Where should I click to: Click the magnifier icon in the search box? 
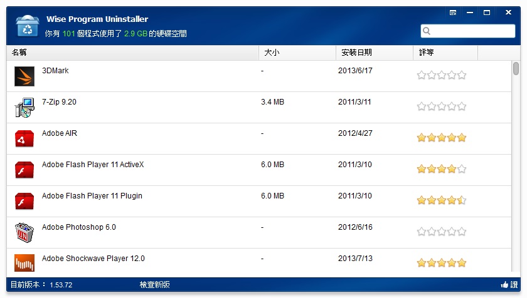(427, 31)
